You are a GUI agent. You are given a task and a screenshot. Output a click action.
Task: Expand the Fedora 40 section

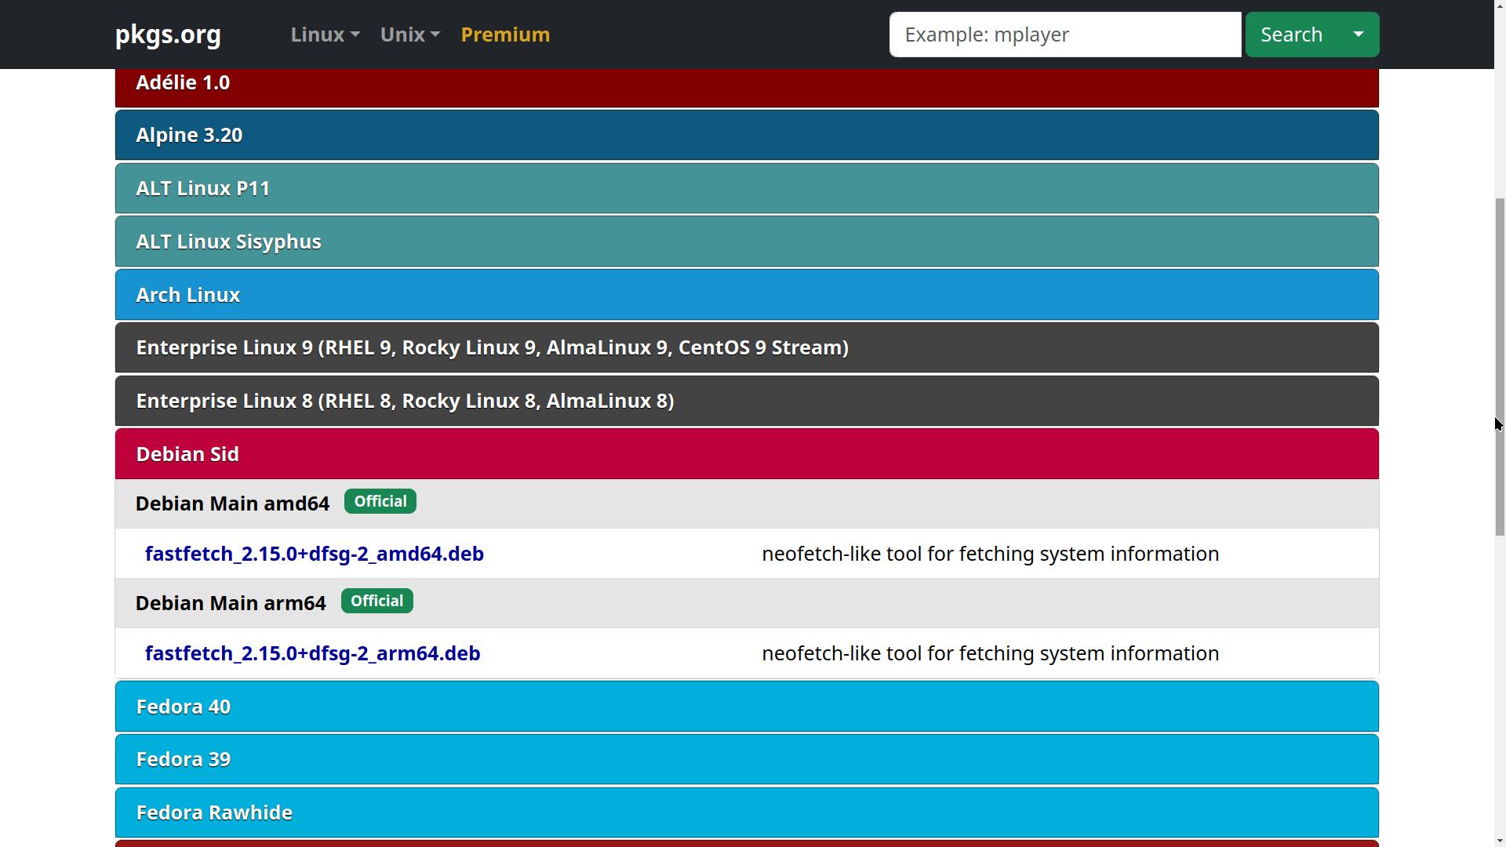pos(747,707)
